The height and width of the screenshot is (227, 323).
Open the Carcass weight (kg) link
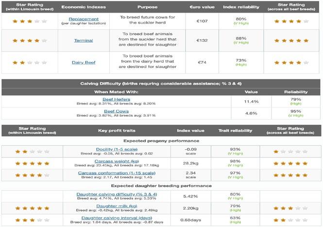117,161
